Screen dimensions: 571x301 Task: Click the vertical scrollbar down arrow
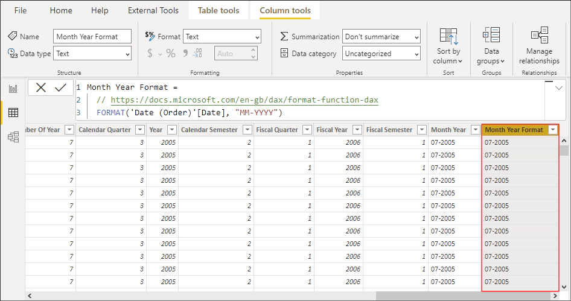(x=564, y=287)
